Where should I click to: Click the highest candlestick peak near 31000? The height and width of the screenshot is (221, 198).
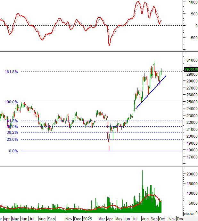point(154,62)
